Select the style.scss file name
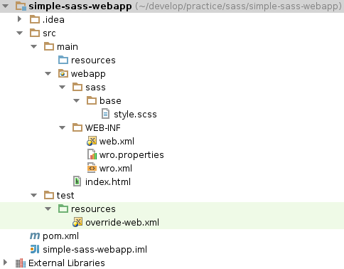The image size is (344, 269). [x=135, y=115]
